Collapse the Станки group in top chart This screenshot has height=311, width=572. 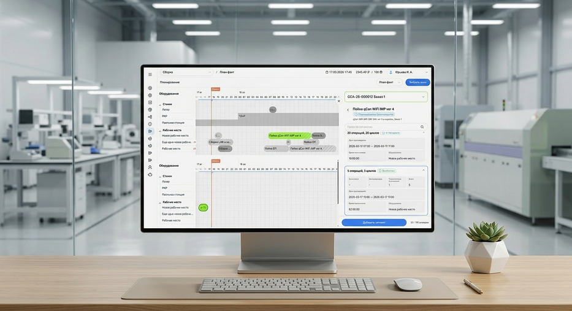click(160, 104)
